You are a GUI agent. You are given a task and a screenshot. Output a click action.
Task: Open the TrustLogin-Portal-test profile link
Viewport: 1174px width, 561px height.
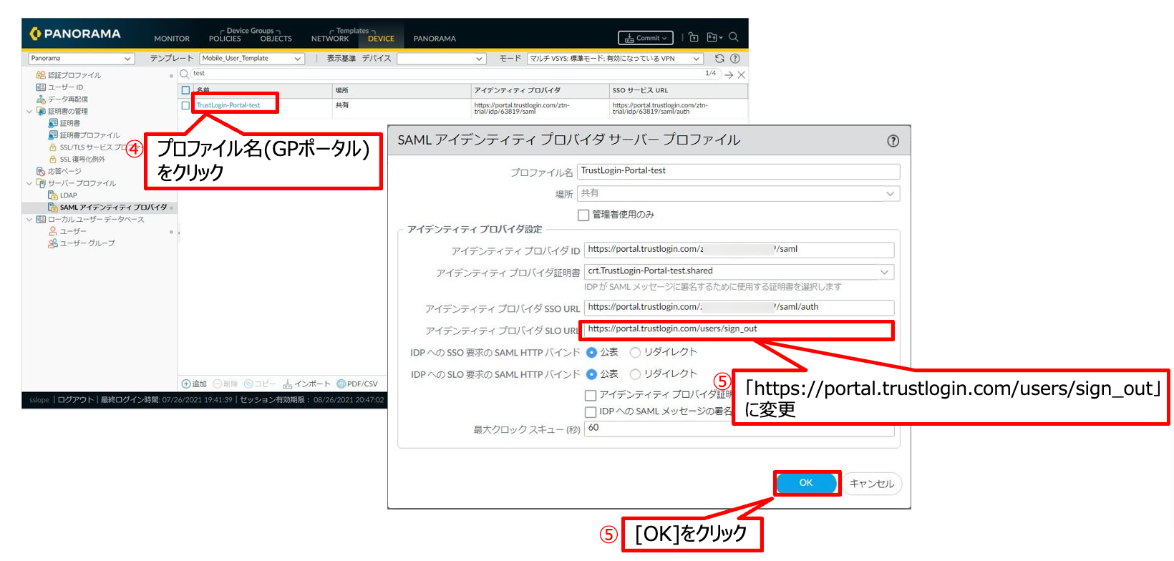(x=228, y=105)
